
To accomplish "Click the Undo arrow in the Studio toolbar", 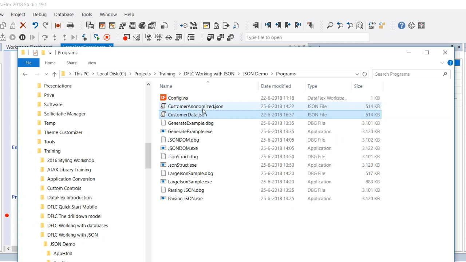I will [x=35, y=25].
